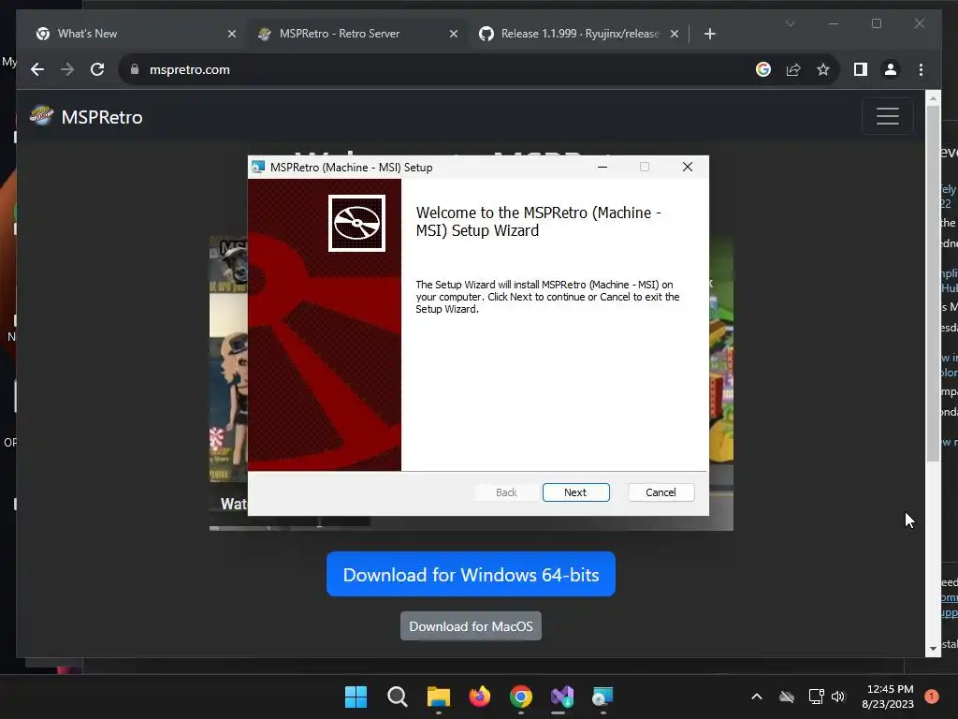Go forward in browser history
Viewport: 958px width, 719px height.
tap(67, 69)
